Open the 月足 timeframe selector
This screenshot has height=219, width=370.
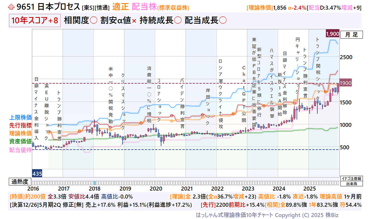[x=351, y=35]
